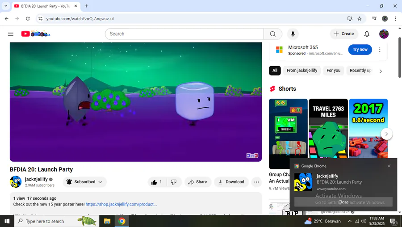
Task: Click the BFDIA 20: Launch Party title
Action: [x=41, y=169]
